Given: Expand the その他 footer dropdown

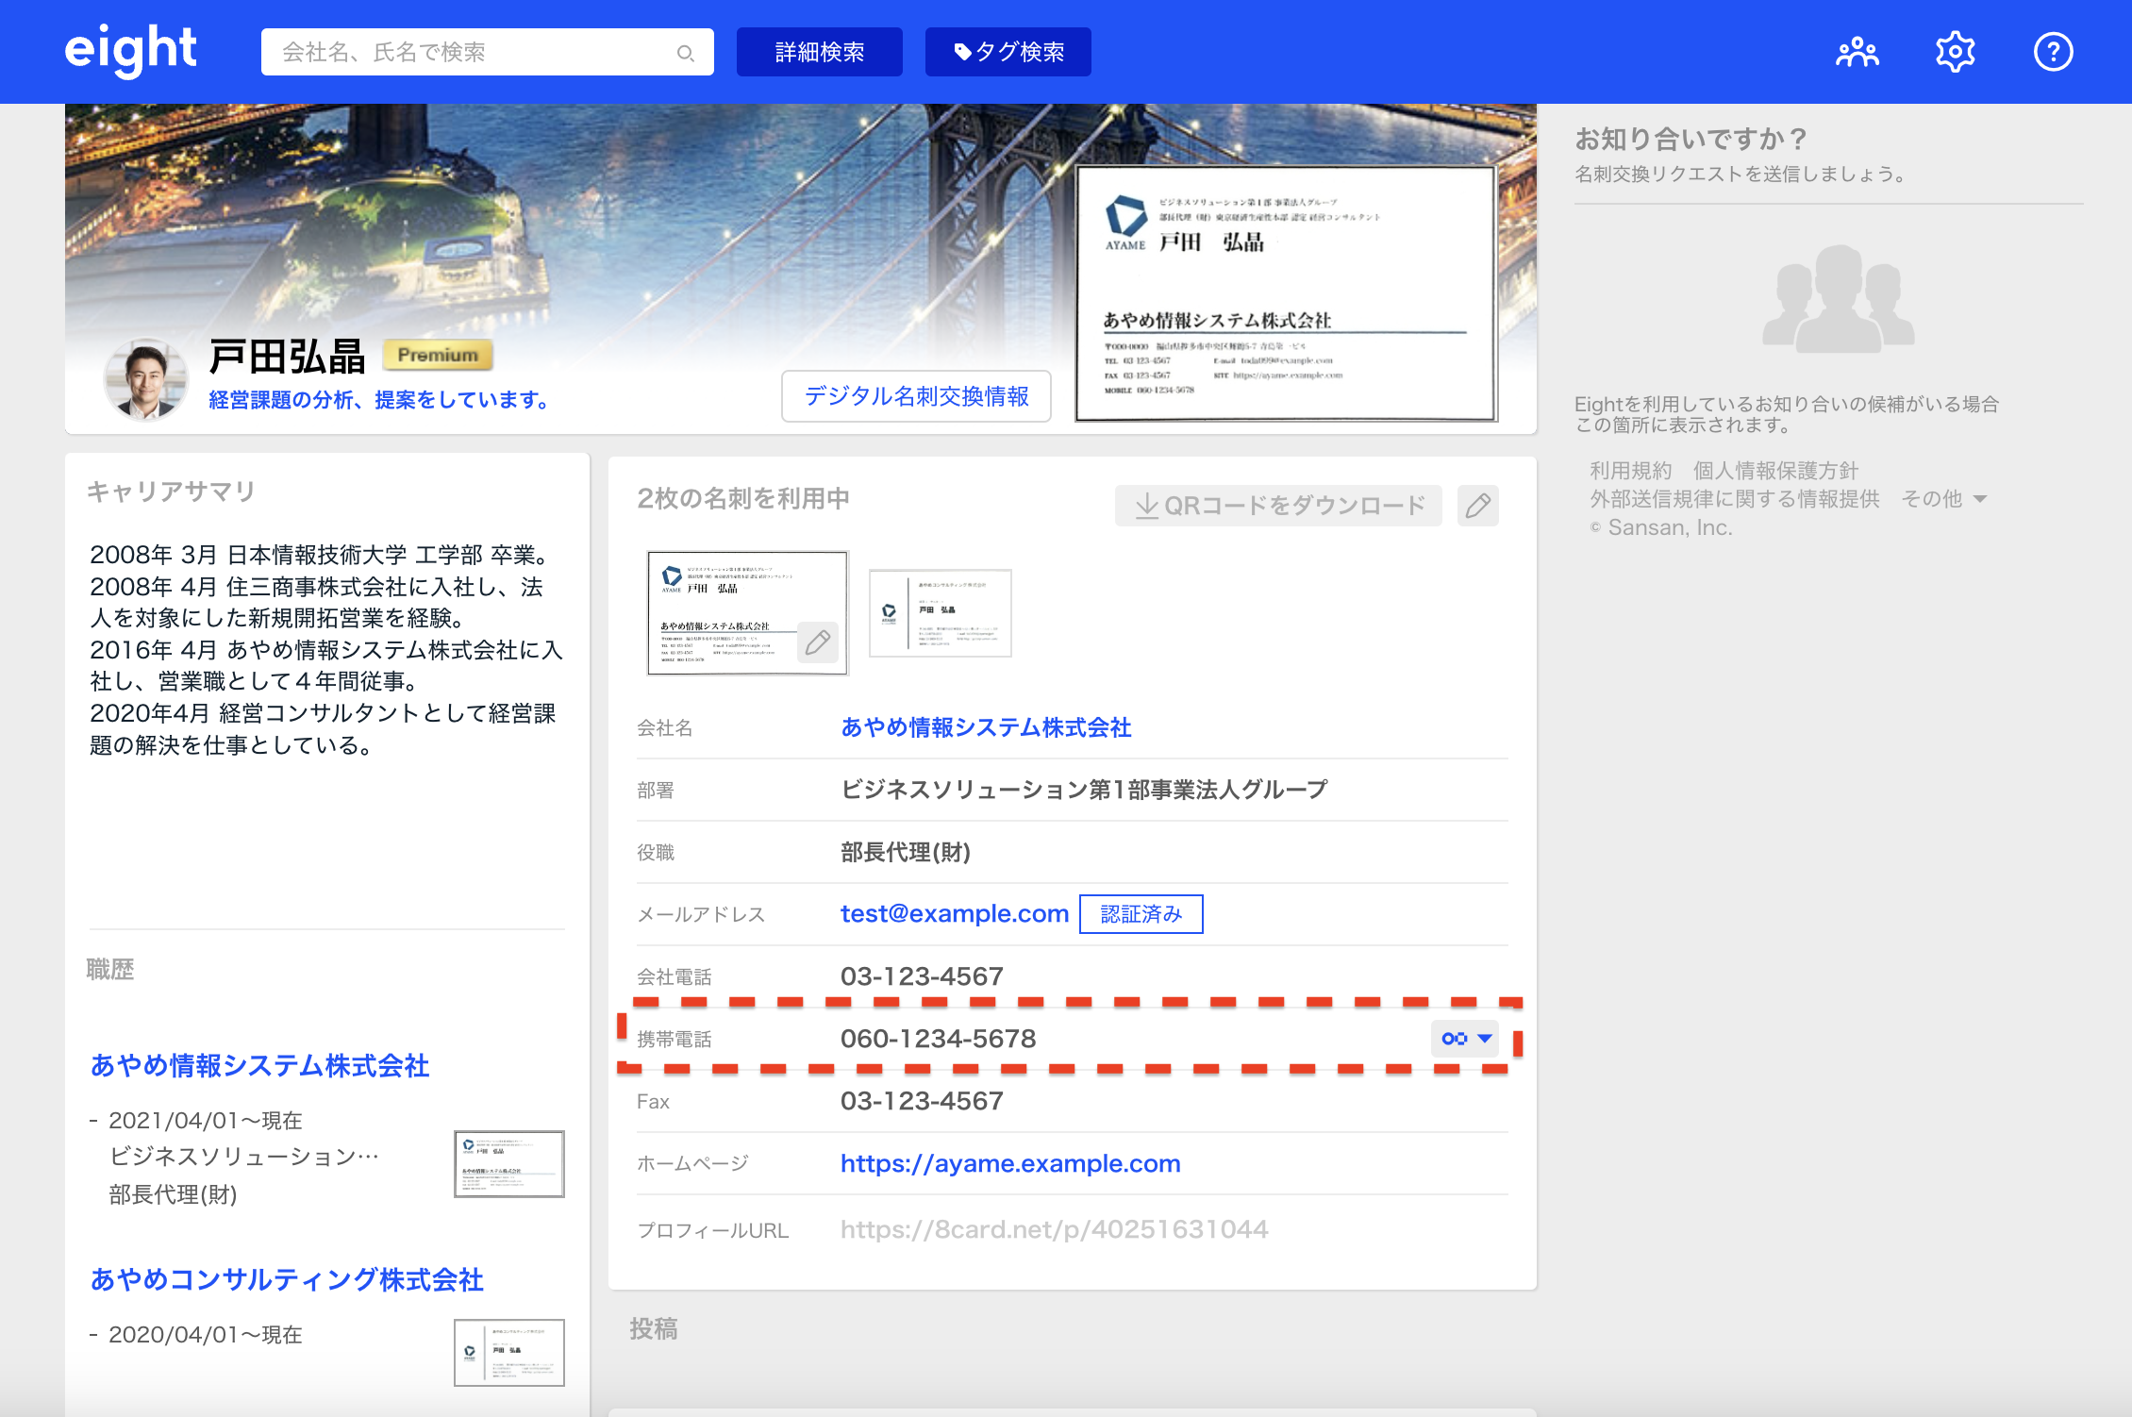Looking at the screenshot, I should tap(1944, 499).
